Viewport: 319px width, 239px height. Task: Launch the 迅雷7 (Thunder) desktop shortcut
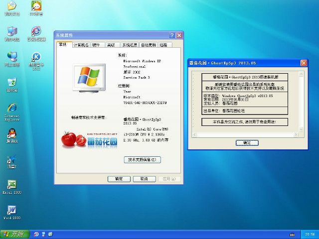pos(12,161)
